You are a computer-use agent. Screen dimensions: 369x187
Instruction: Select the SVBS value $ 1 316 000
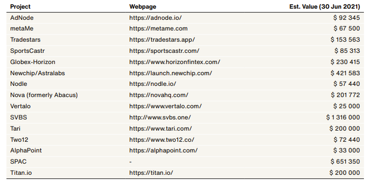click(x=343, y=117)
